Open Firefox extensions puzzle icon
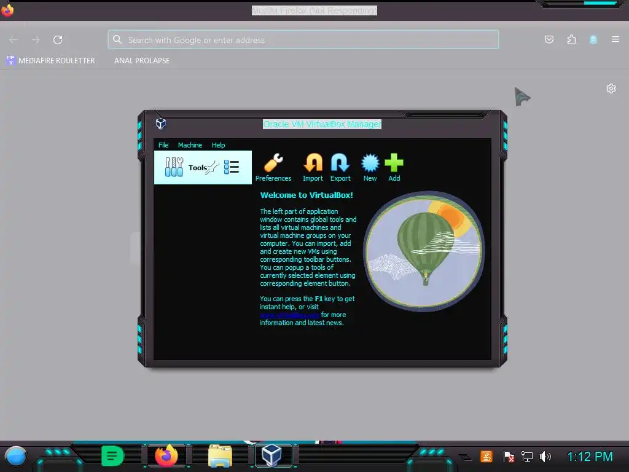629x472 pixels. (x=572, y=39)
